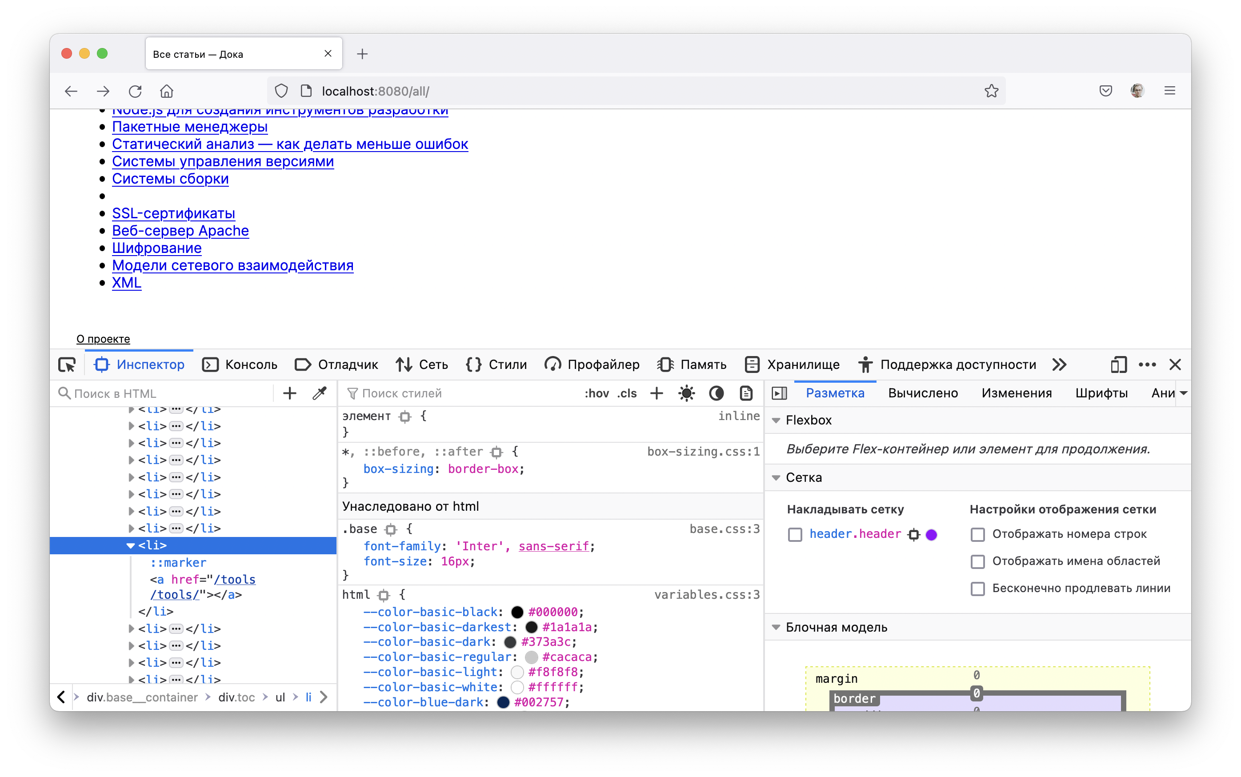Toggle print media simulation icon

tap(746, 393)
